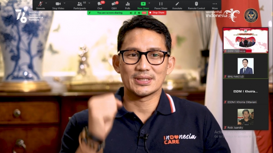
Task: Expand the video options arrow beside Stop Video
Action: [65, 3]
